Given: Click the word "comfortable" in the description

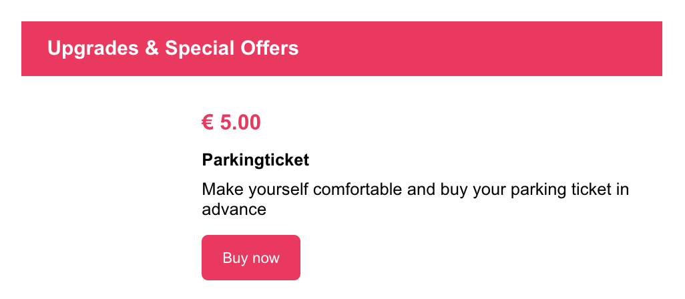Looking at the screenshot, I should point(358,190).
